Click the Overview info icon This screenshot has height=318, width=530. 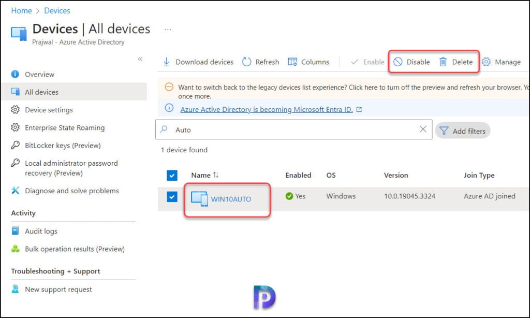15,74
